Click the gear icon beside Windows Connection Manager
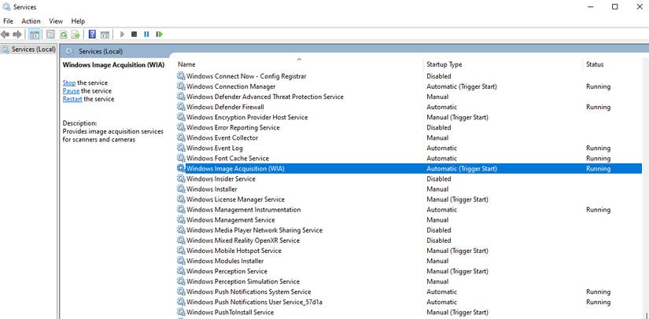 181,86
